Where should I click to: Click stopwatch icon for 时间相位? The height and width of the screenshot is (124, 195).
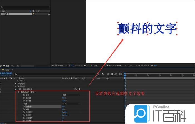click(24, 112)
